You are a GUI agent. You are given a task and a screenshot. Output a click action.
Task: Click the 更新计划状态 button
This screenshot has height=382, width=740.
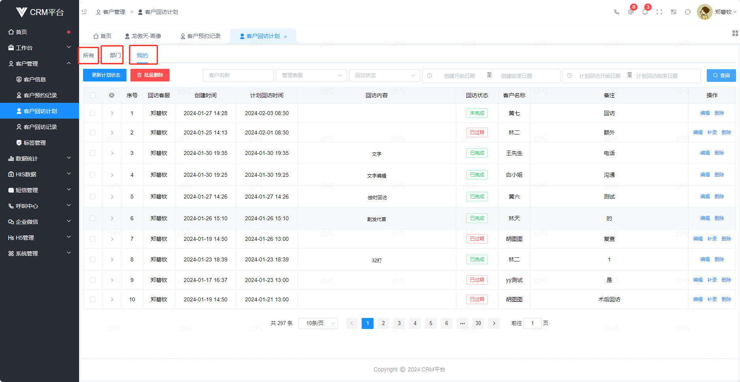point(105,75)
